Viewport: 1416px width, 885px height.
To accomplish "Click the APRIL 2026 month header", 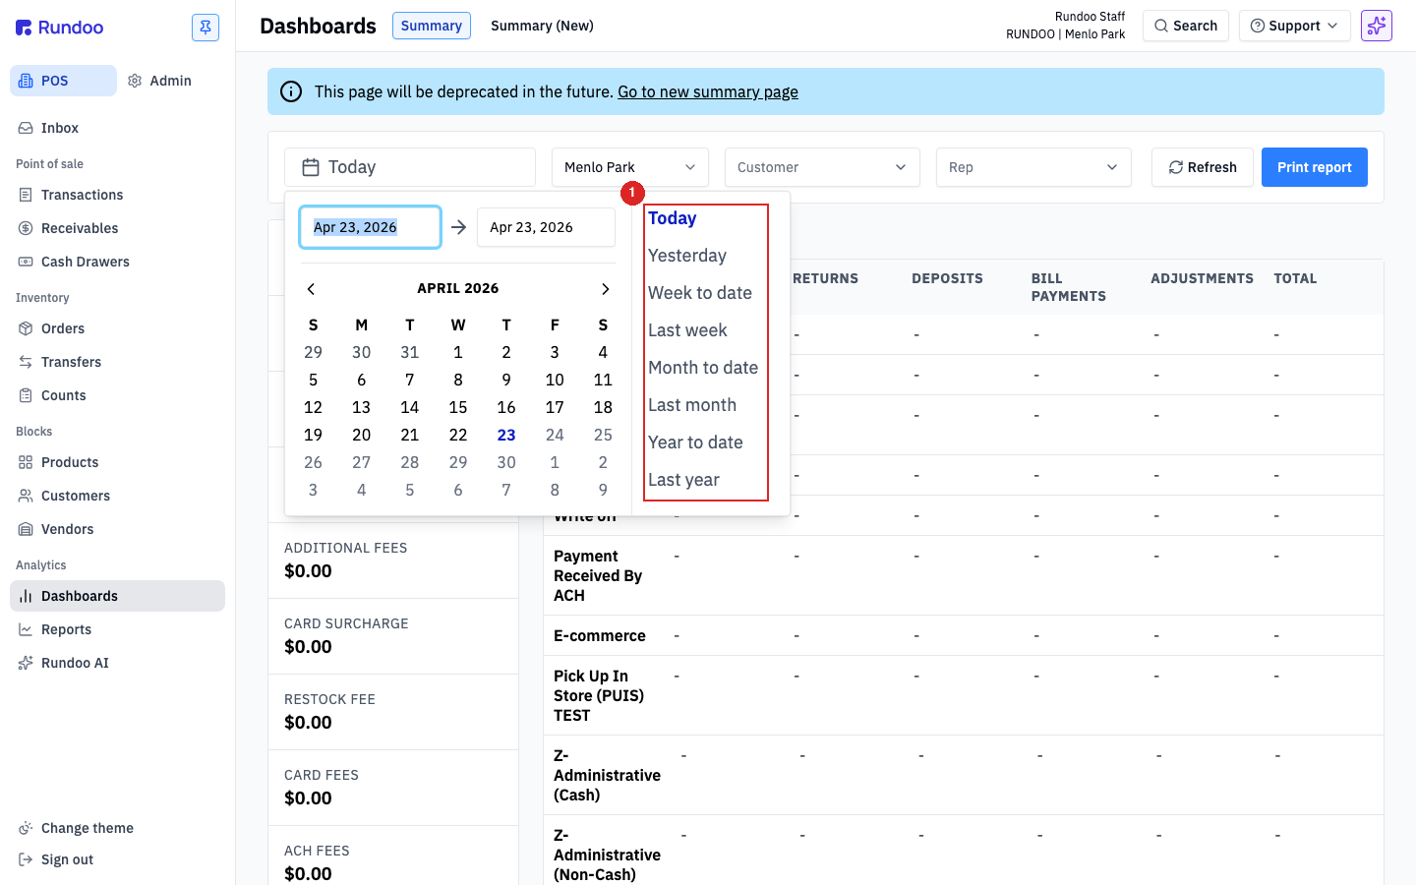I will pyautogui.click(x=458, y=288).
